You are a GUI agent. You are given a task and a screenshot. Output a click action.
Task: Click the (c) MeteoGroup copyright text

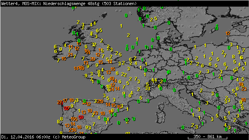[x=69, y=137]
